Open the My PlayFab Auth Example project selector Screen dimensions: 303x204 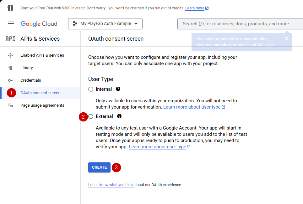coord(105,23)
